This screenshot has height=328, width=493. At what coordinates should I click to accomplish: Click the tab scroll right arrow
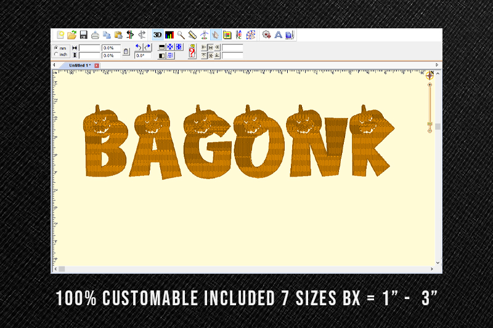tap(437, 65)
